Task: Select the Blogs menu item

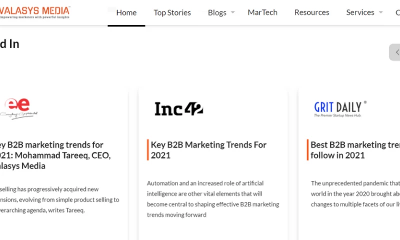Action: pyautogui.click(x=217, y=12)
